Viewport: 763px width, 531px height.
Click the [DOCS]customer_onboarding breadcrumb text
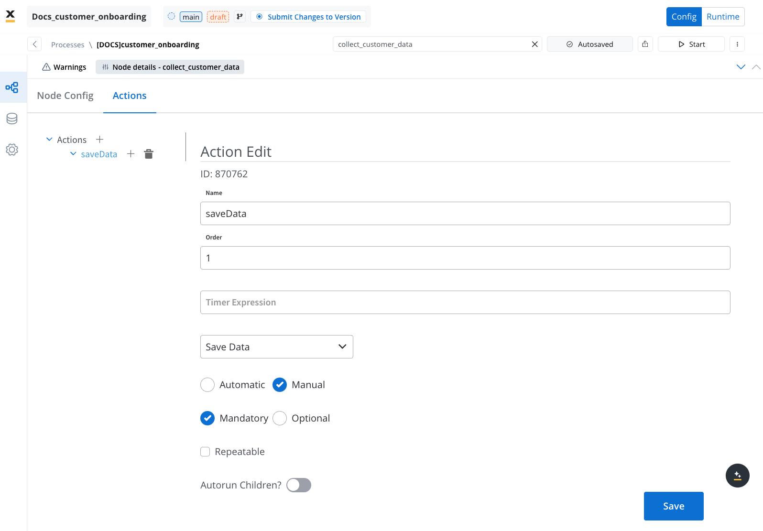tap(148, 44)
